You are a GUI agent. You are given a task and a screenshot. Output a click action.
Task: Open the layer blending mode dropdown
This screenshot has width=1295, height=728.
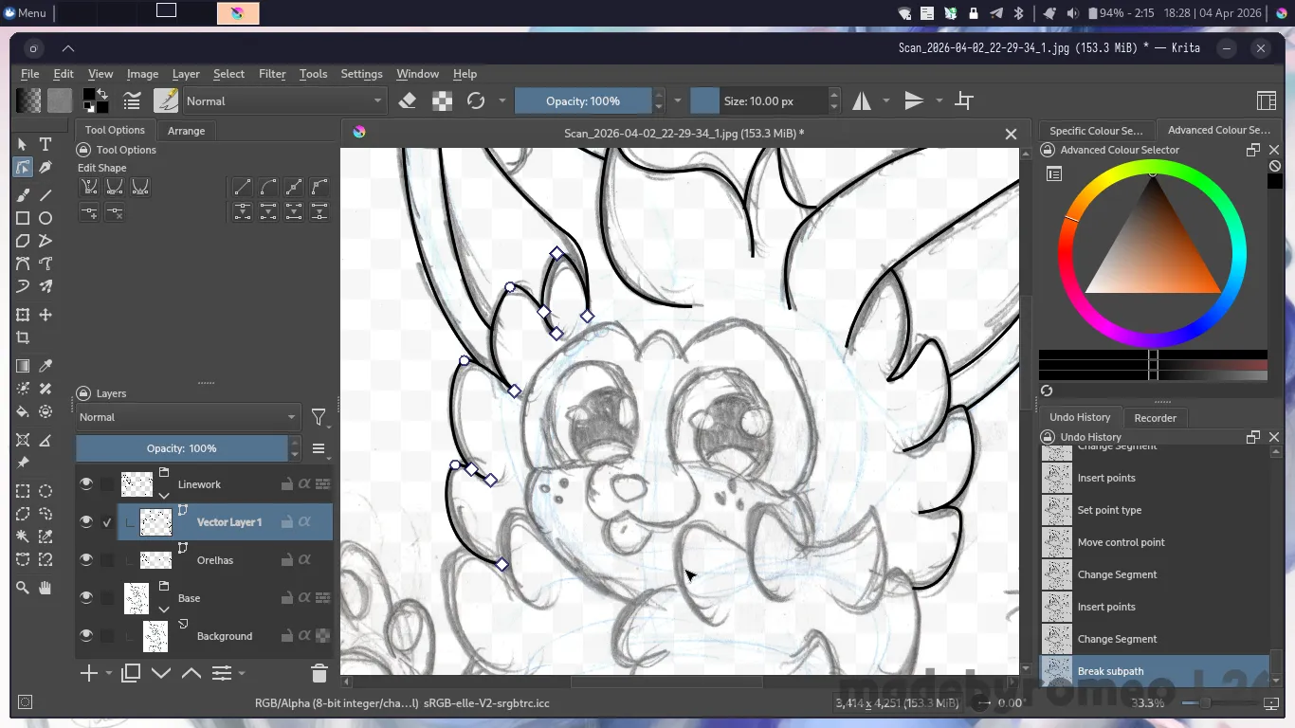[x=187, y=417]
